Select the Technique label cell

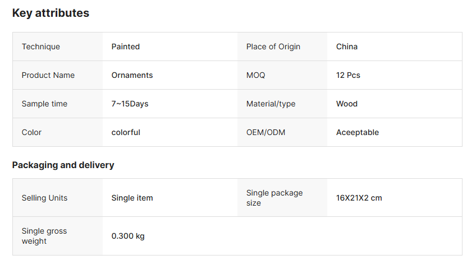point(57,47)
